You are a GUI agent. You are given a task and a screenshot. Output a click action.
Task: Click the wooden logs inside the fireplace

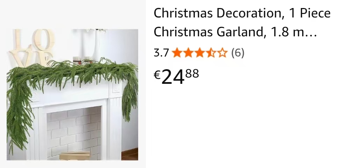tap(75, 156)
